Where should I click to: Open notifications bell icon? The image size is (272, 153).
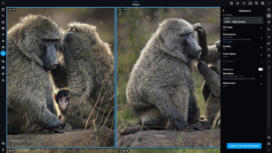(x=238, y=3)
